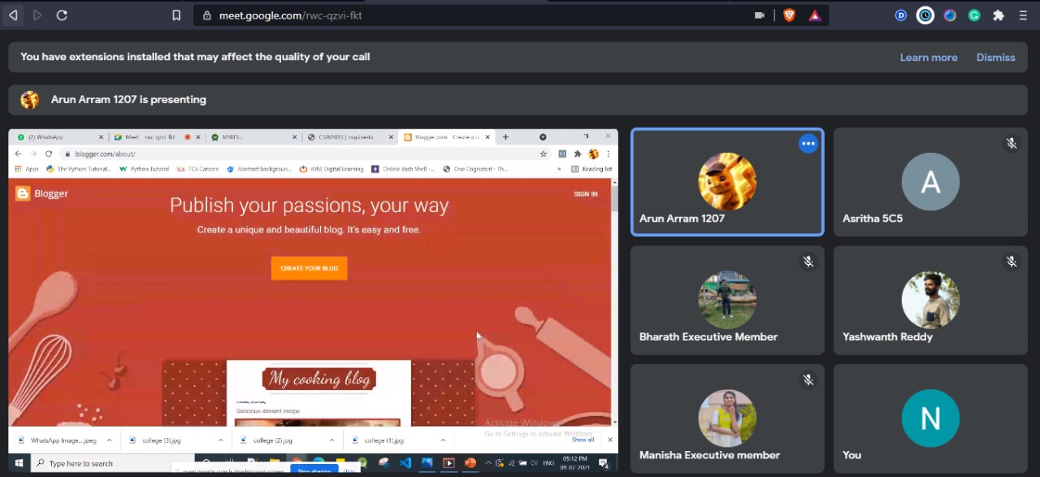The image size is (1040, 477).
Task: Select the Asritha 5C5 participant tile
Action: tap(930, 182)
